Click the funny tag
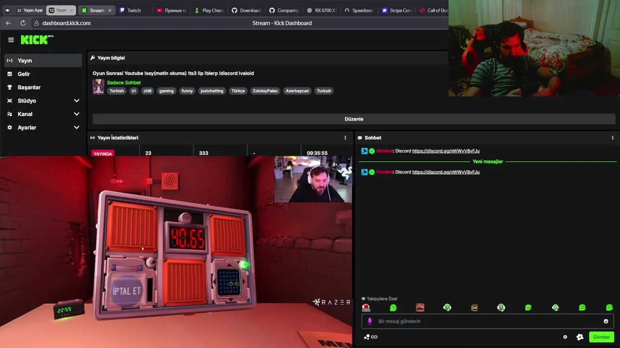This screenshot has width=620, height=348. 187,91
